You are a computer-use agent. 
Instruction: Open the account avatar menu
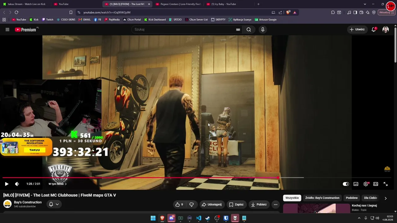point(386,29)
